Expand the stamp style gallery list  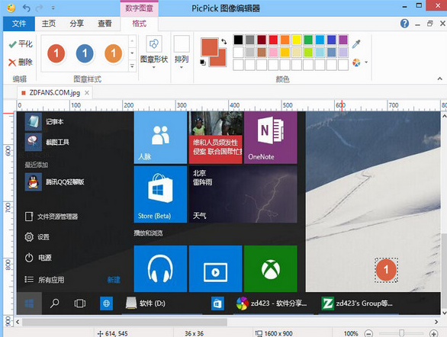pos(132,66)
